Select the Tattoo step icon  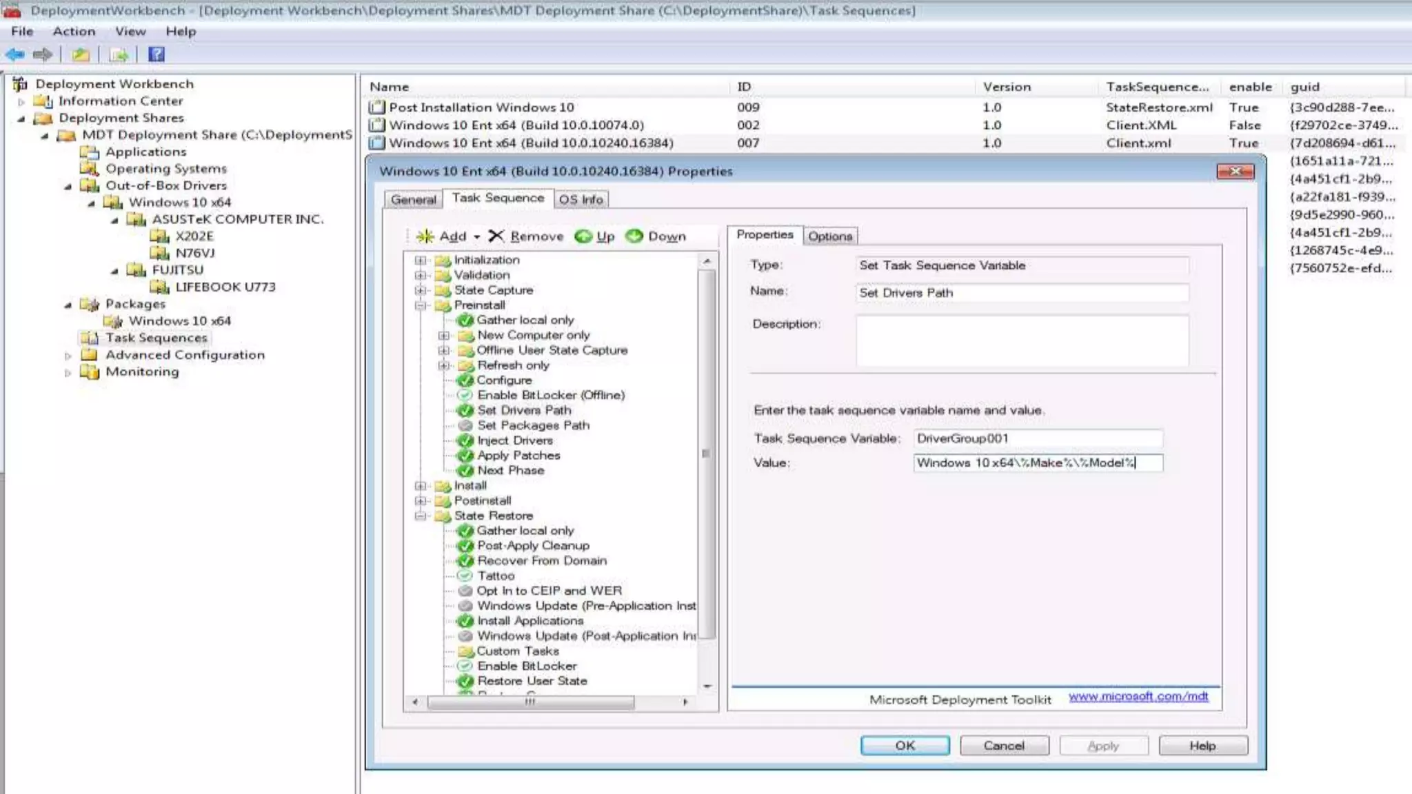click(x=466, y=576)
